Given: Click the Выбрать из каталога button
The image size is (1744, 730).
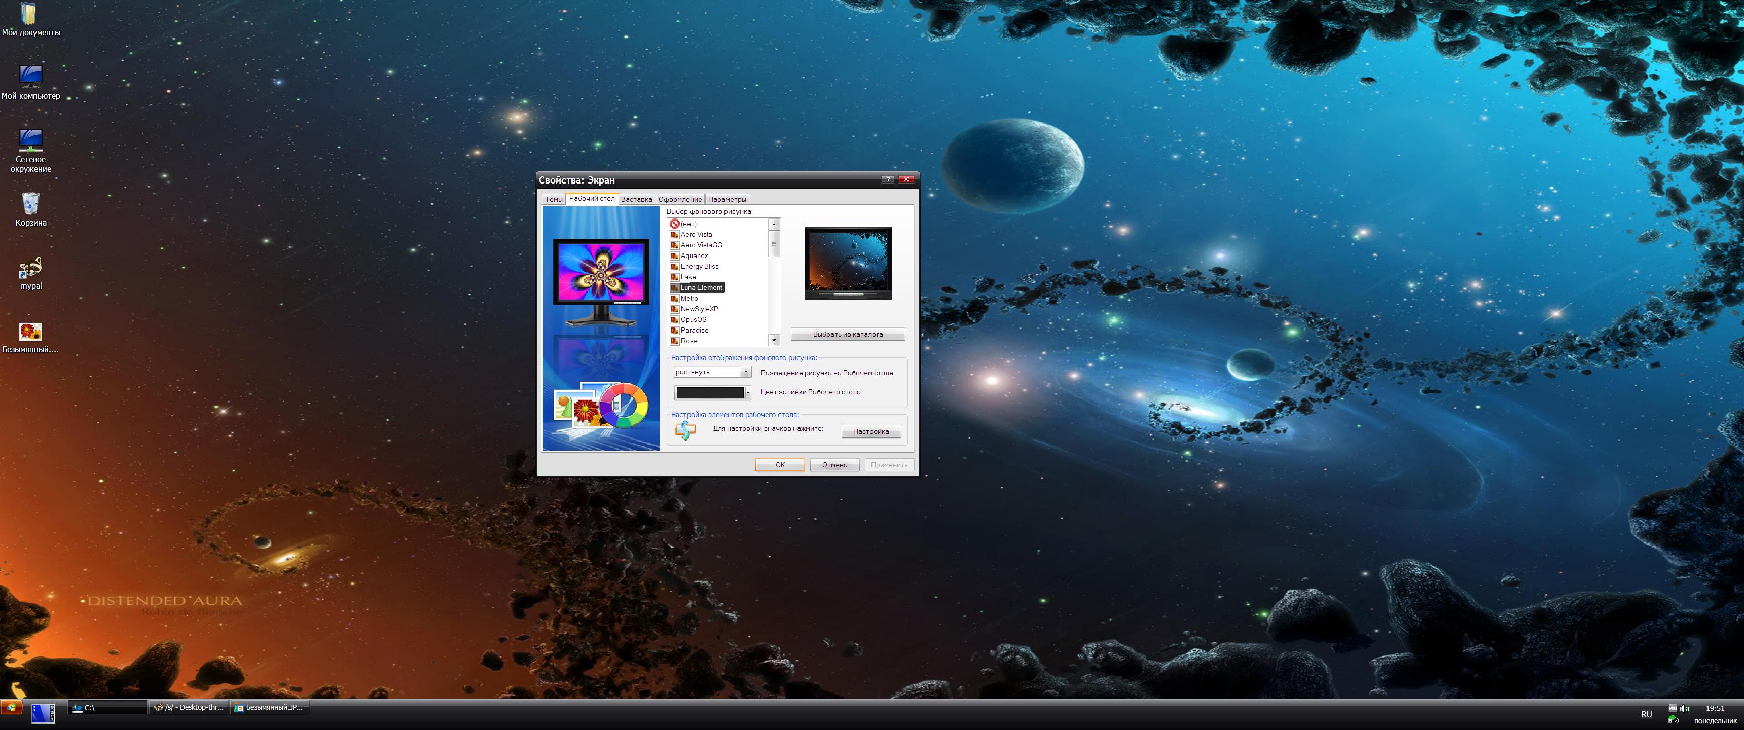Looking at the screenshot, I should coord(848,335).
